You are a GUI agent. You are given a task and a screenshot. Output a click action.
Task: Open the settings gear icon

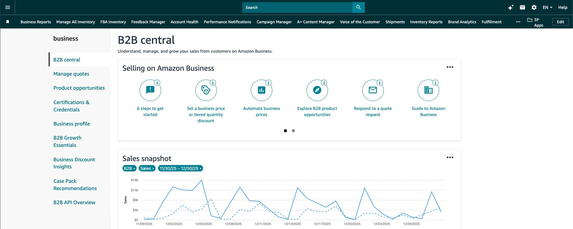(x=534, y=7)
